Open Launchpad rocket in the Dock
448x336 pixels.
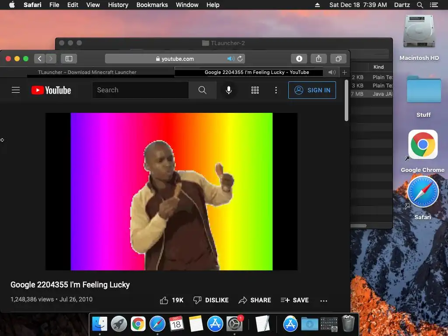coord(119,324)
